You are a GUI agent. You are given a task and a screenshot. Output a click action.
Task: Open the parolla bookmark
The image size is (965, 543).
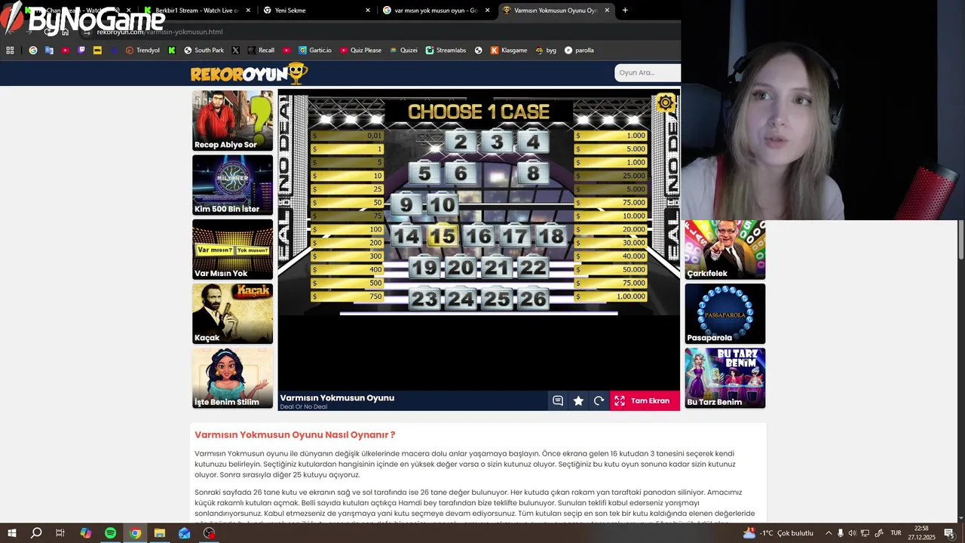point(579,51)
